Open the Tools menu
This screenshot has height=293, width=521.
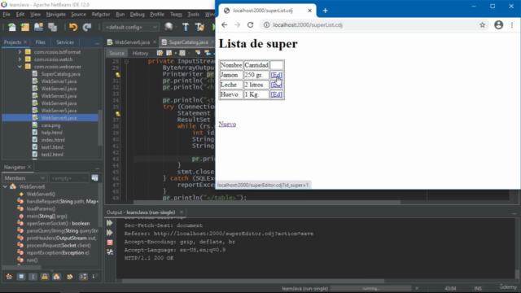(194, 15)
